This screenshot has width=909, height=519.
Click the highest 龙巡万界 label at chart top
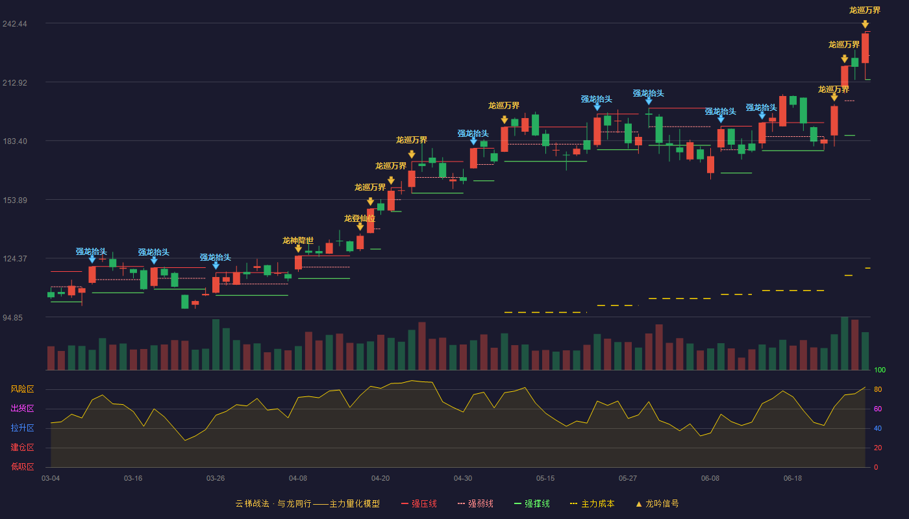(865, 10)
